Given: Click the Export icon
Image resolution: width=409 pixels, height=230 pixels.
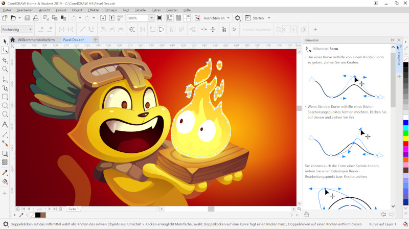Looking at the screenshot, I should 111,18.
